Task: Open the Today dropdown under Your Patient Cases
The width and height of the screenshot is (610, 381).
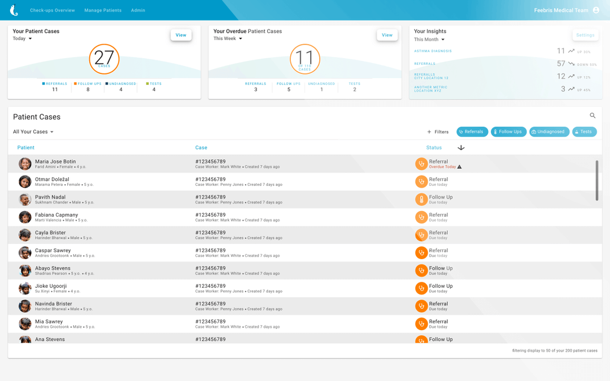Action: (21, 39)
